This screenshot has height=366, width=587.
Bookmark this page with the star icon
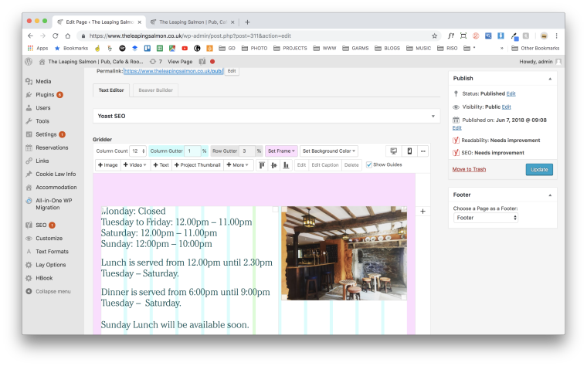coord(434,36)
